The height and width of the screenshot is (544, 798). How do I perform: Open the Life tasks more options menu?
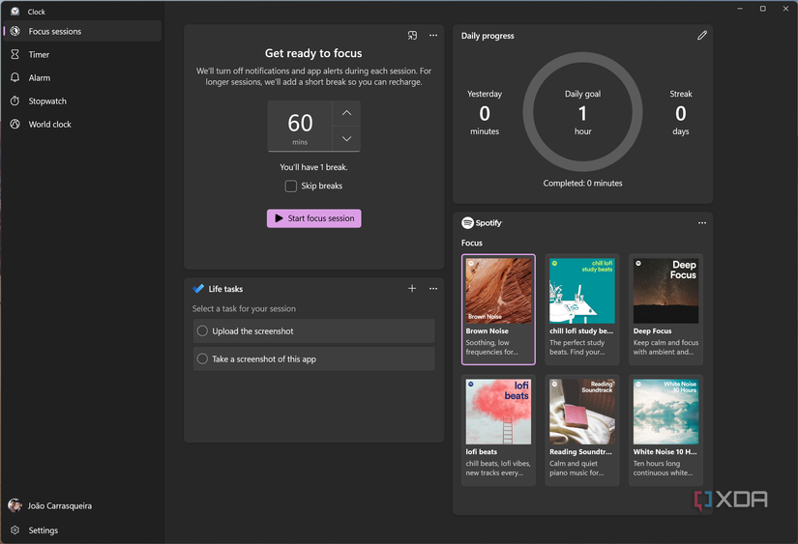433,289
